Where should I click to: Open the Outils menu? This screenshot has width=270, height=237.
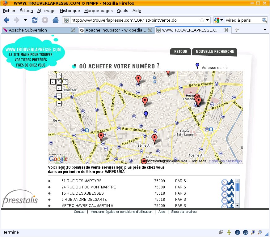pos(123,11)
